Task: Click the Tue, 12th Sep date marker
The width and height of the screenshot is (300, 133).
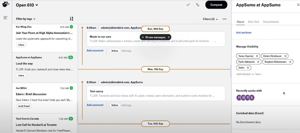Action: (155, 124)
